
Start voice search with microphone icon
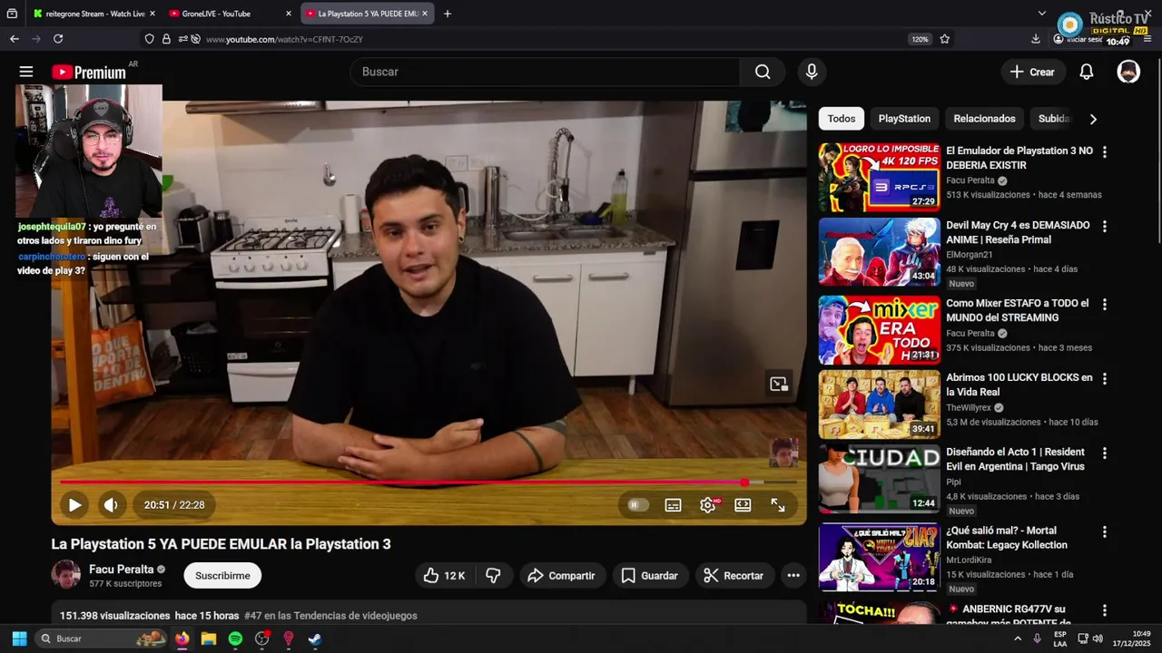coord(812,72)
